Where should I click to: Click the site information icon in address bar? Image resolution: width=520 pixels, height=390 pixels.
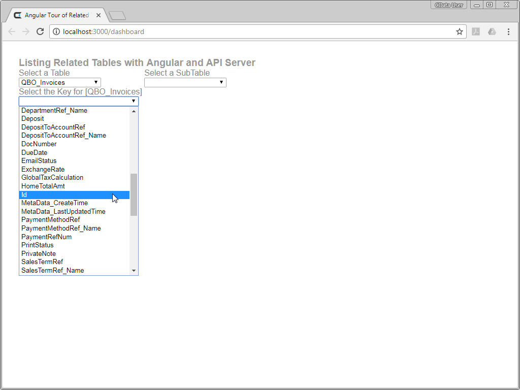[x=56, y=31]
